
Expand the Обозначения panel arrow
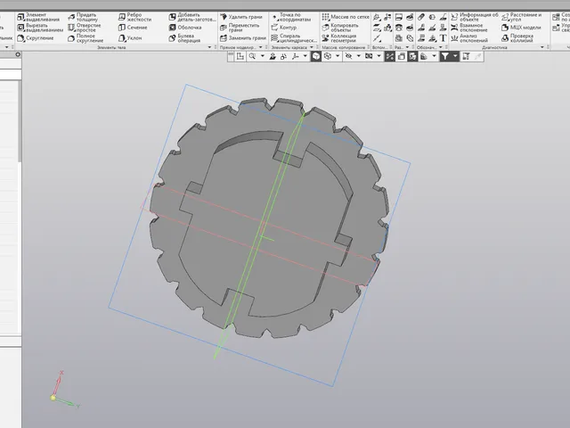click(441, 47)
